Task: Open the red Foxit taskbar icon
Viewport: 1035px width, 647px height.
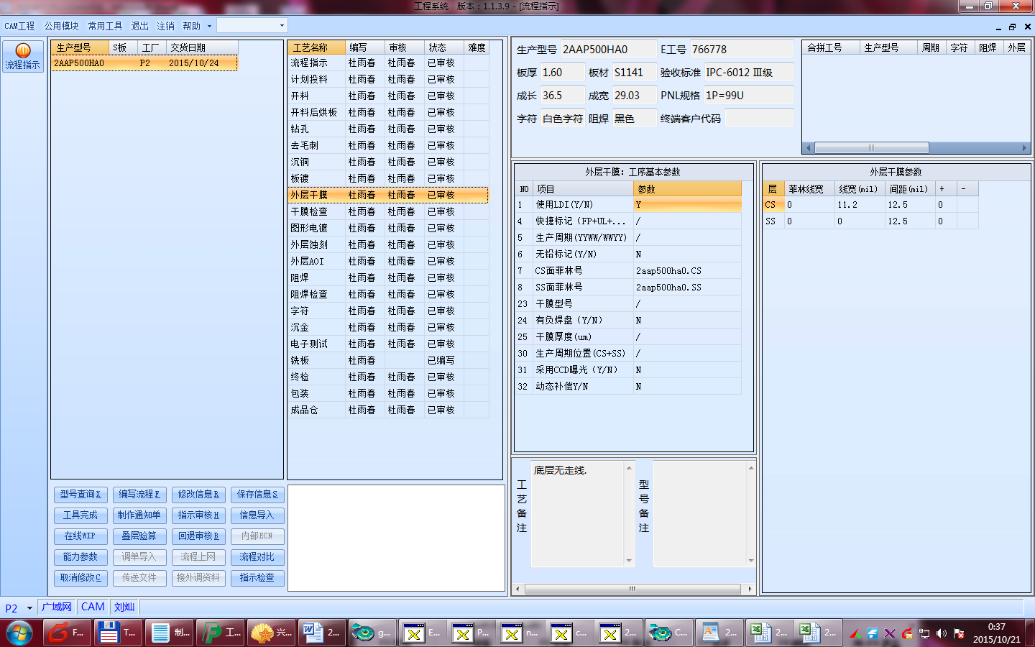Action: pos(67,633)
